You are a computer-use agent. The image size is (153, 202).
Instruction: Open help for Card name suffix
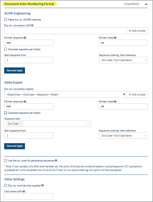[x=24, y=191]
